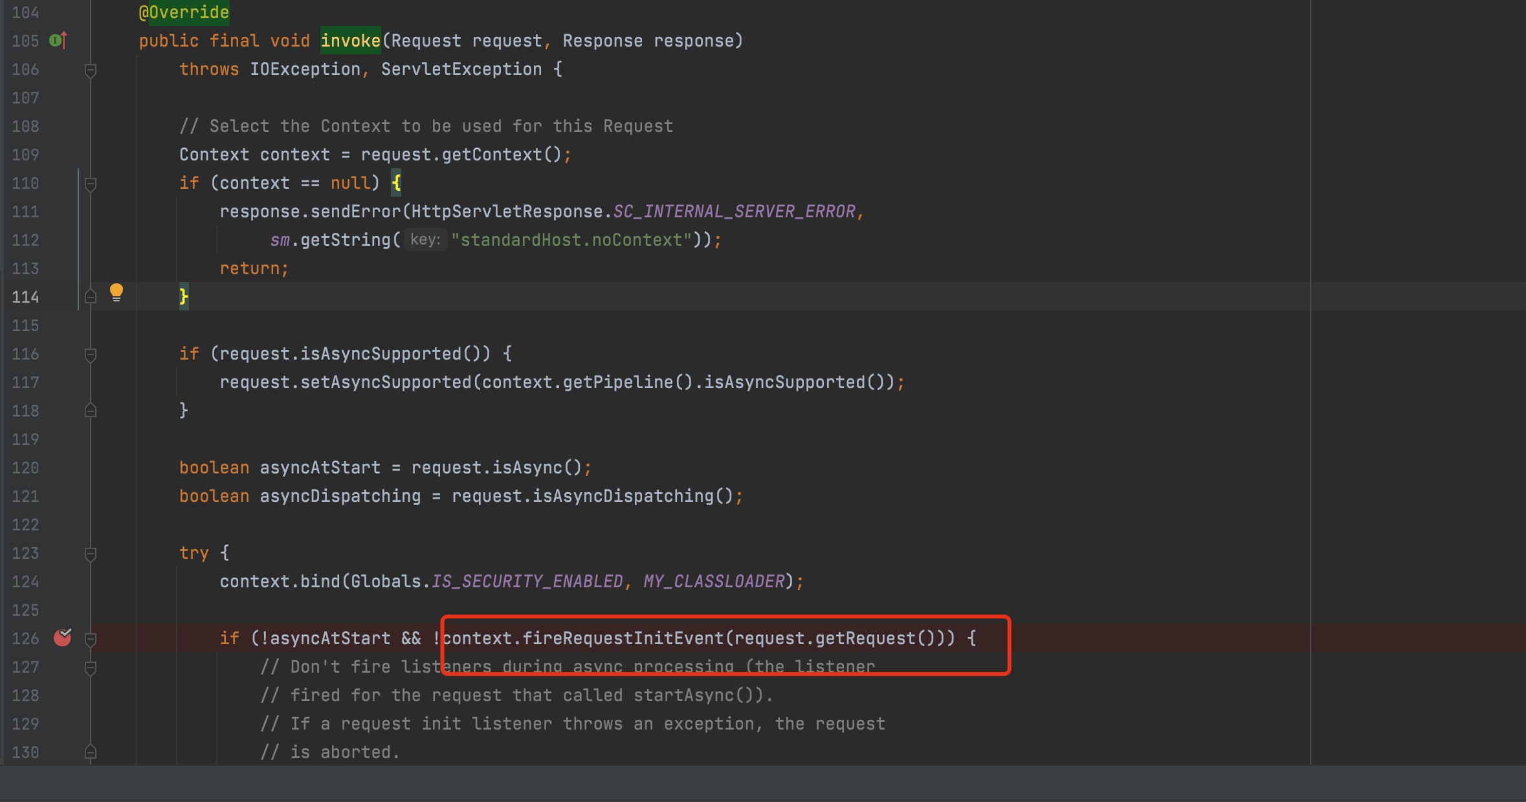Image resolution: width=1526 pixels, height=802 pixels.
Task: Click the sendError method call
Action: [x=355, y=211]
